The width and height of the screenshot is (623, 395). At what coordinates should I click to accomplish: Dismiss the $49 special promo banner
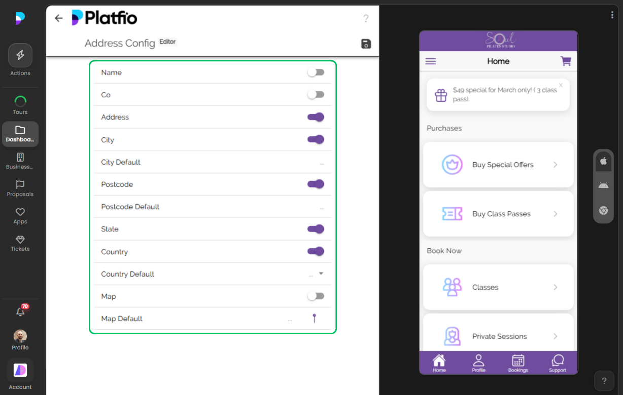click(x=561, y=85)
